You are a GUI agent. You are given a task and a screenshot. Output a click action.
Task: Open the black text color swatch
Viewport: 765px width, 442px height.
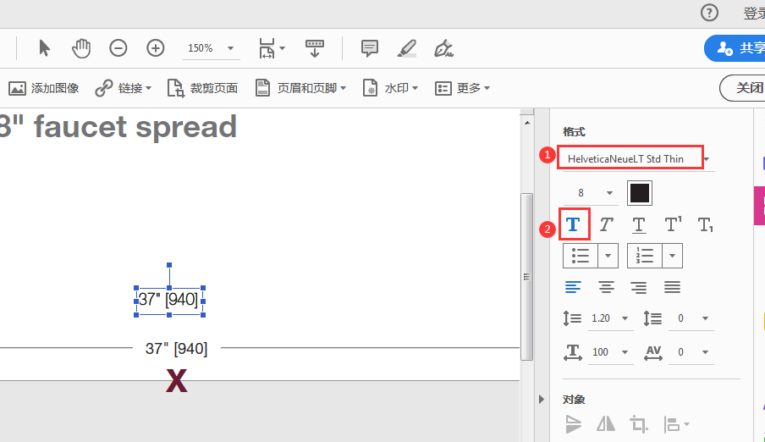point(640,193)
